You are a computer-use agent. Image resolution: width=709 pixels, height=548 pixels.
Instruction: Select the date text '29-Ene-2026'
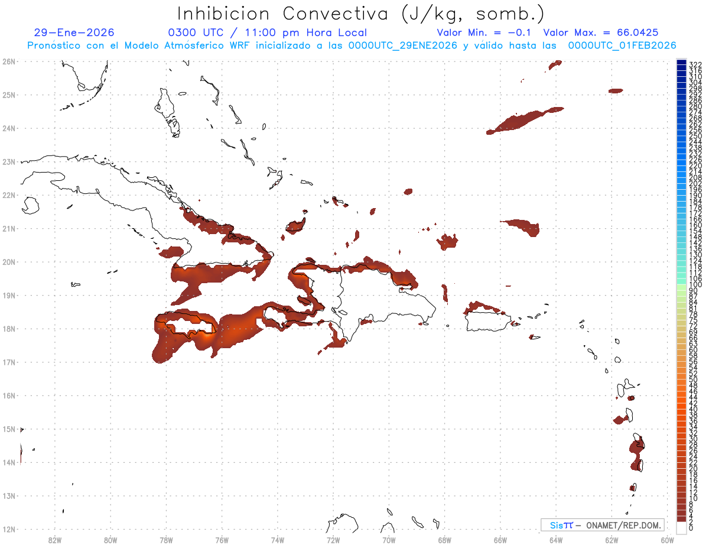74,33
